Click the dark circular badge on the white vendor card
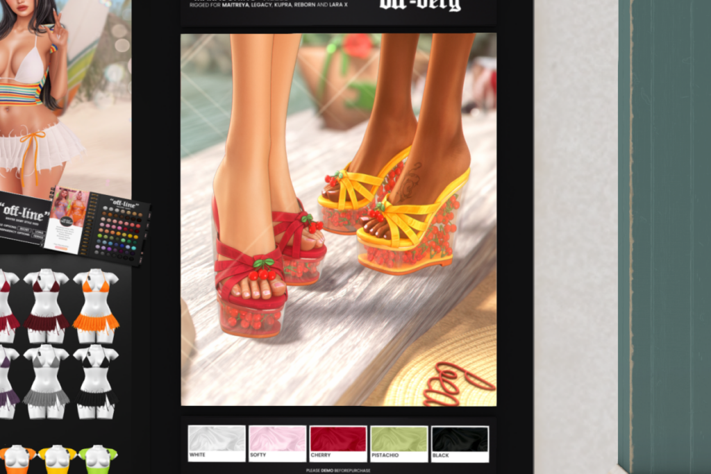This screenshot has width=711, height=474. (x=65, y=219)
